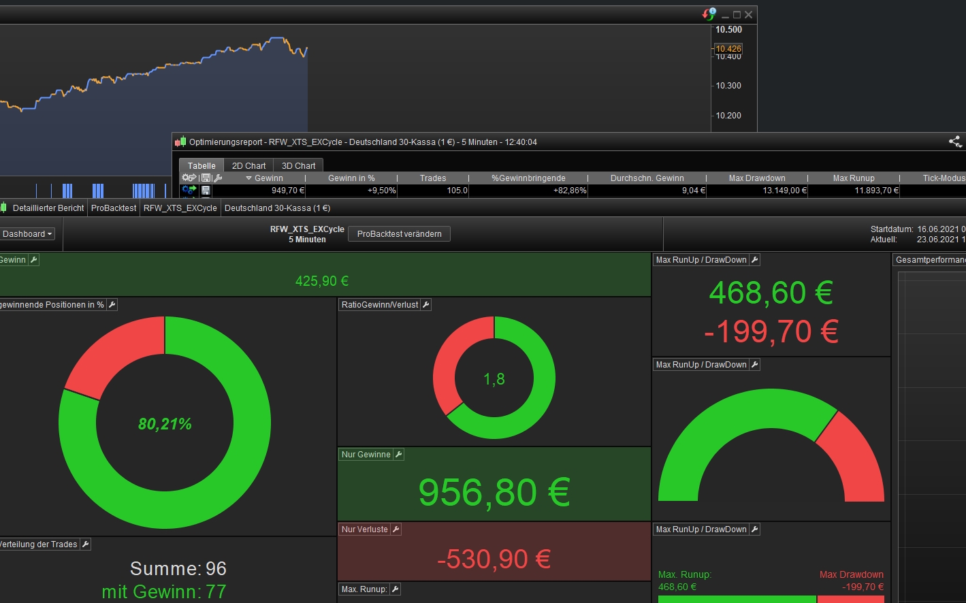Image resolution: width=966 pixels, height=603 pixels.
Task: Click the 10.500 label on the price axis
Action: tap(728, 30)
